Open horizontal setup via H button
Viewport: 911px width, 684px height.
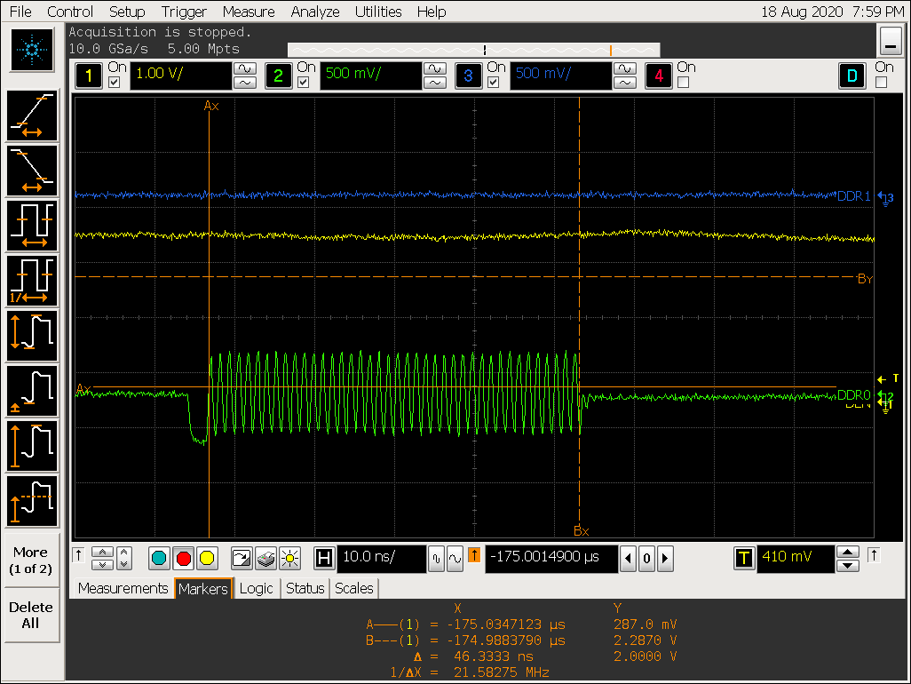(324, 559)
